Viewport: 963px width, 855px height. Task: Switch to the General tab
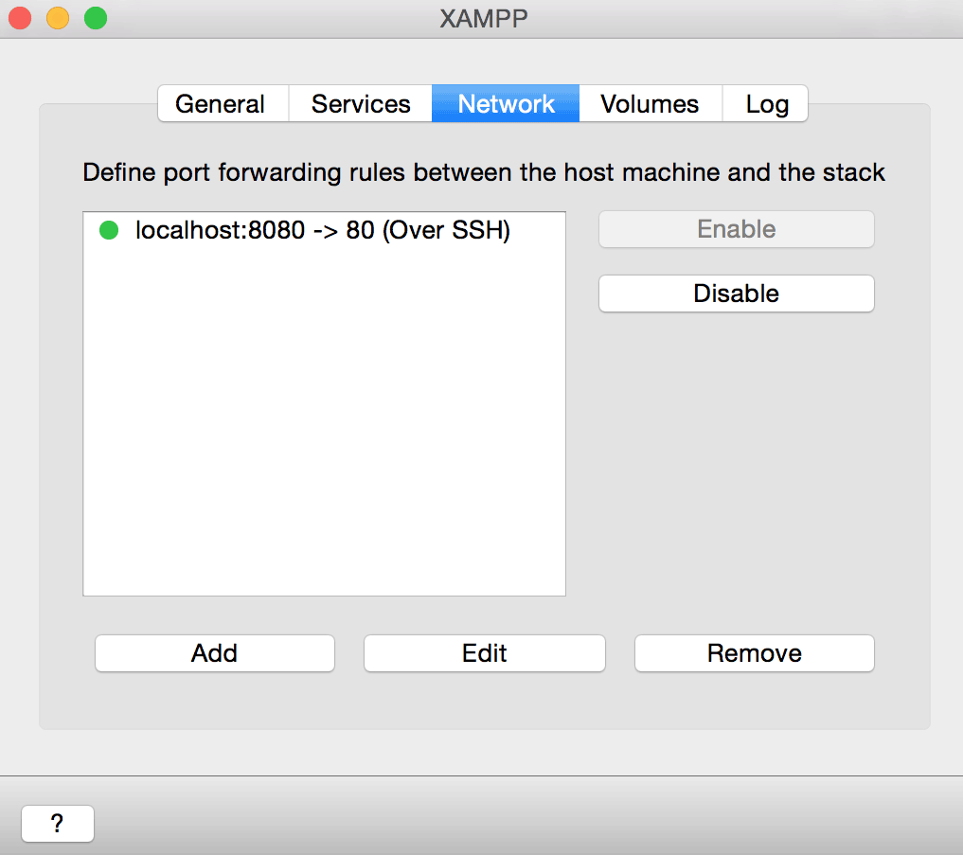pyautogui.click(x=221, y=104)
